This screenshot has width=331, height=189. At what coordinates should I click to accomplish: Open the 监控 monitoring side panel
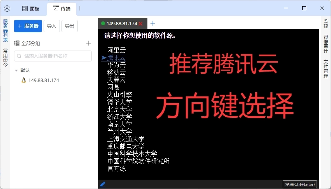[326, 23]
